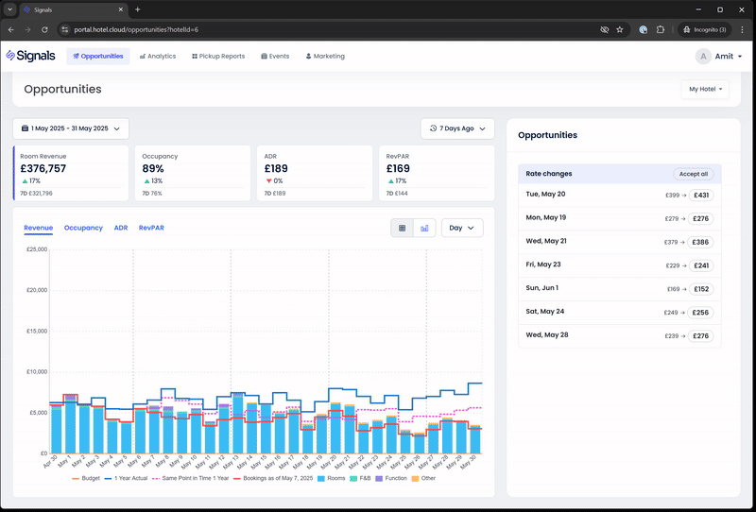Switch to the Occupancy chart tab
This screenshot has height=512, width=756.
point(83,228)
